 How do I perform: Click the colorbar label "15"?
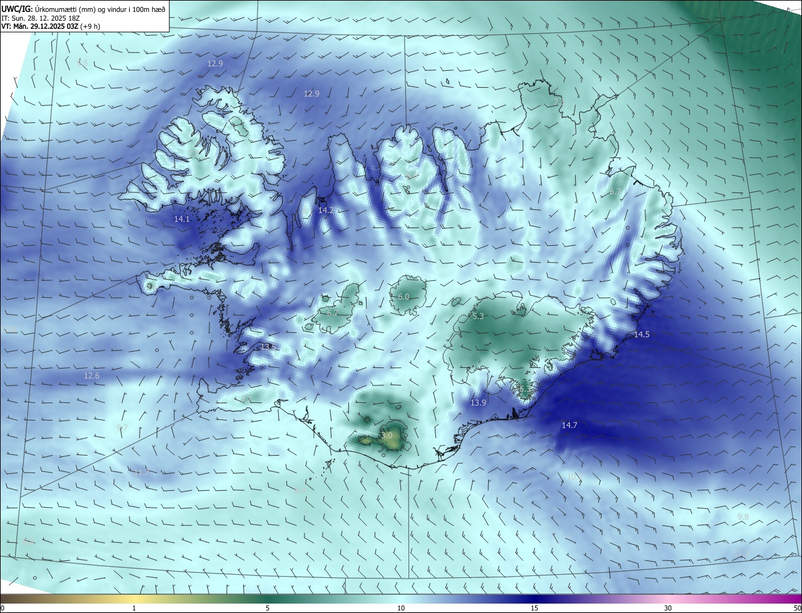click(534, 608)
